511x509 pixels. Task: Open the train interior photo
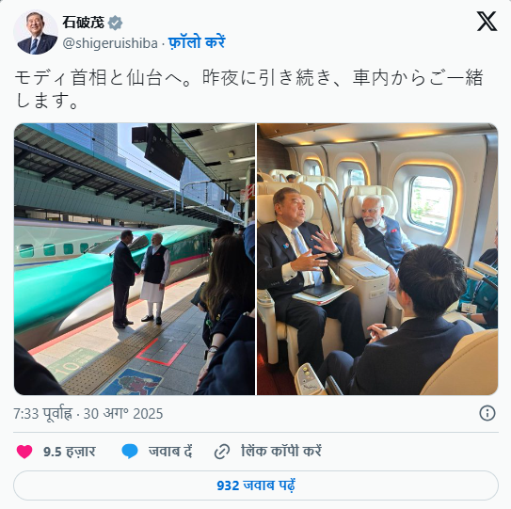click(x=377, y=259)
